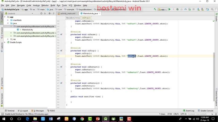
Task: Expand the Gradle Scripts node arrow
Action: click(x=5, y=42)
